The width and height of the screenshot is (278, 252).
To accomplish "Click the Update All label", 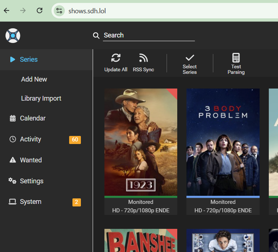I will point(116,69).
